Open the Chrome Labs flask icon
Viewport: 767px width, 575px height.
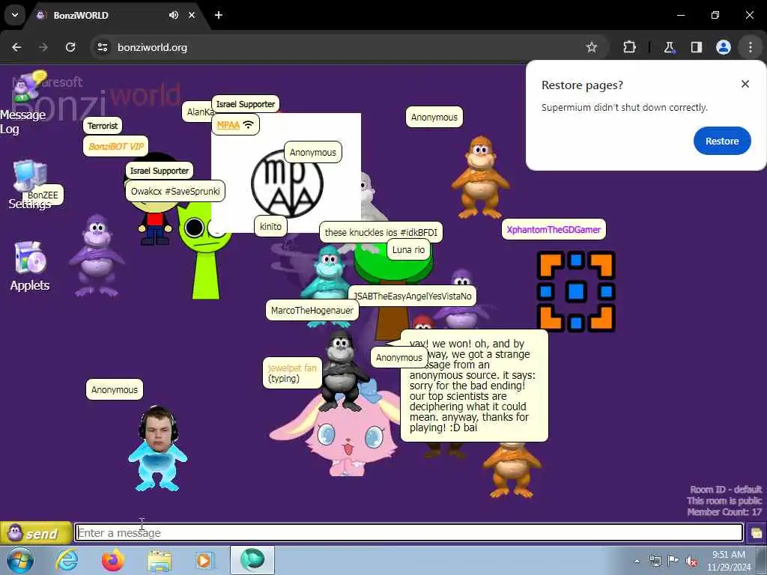pyautogui.click(x=669, y=47)
